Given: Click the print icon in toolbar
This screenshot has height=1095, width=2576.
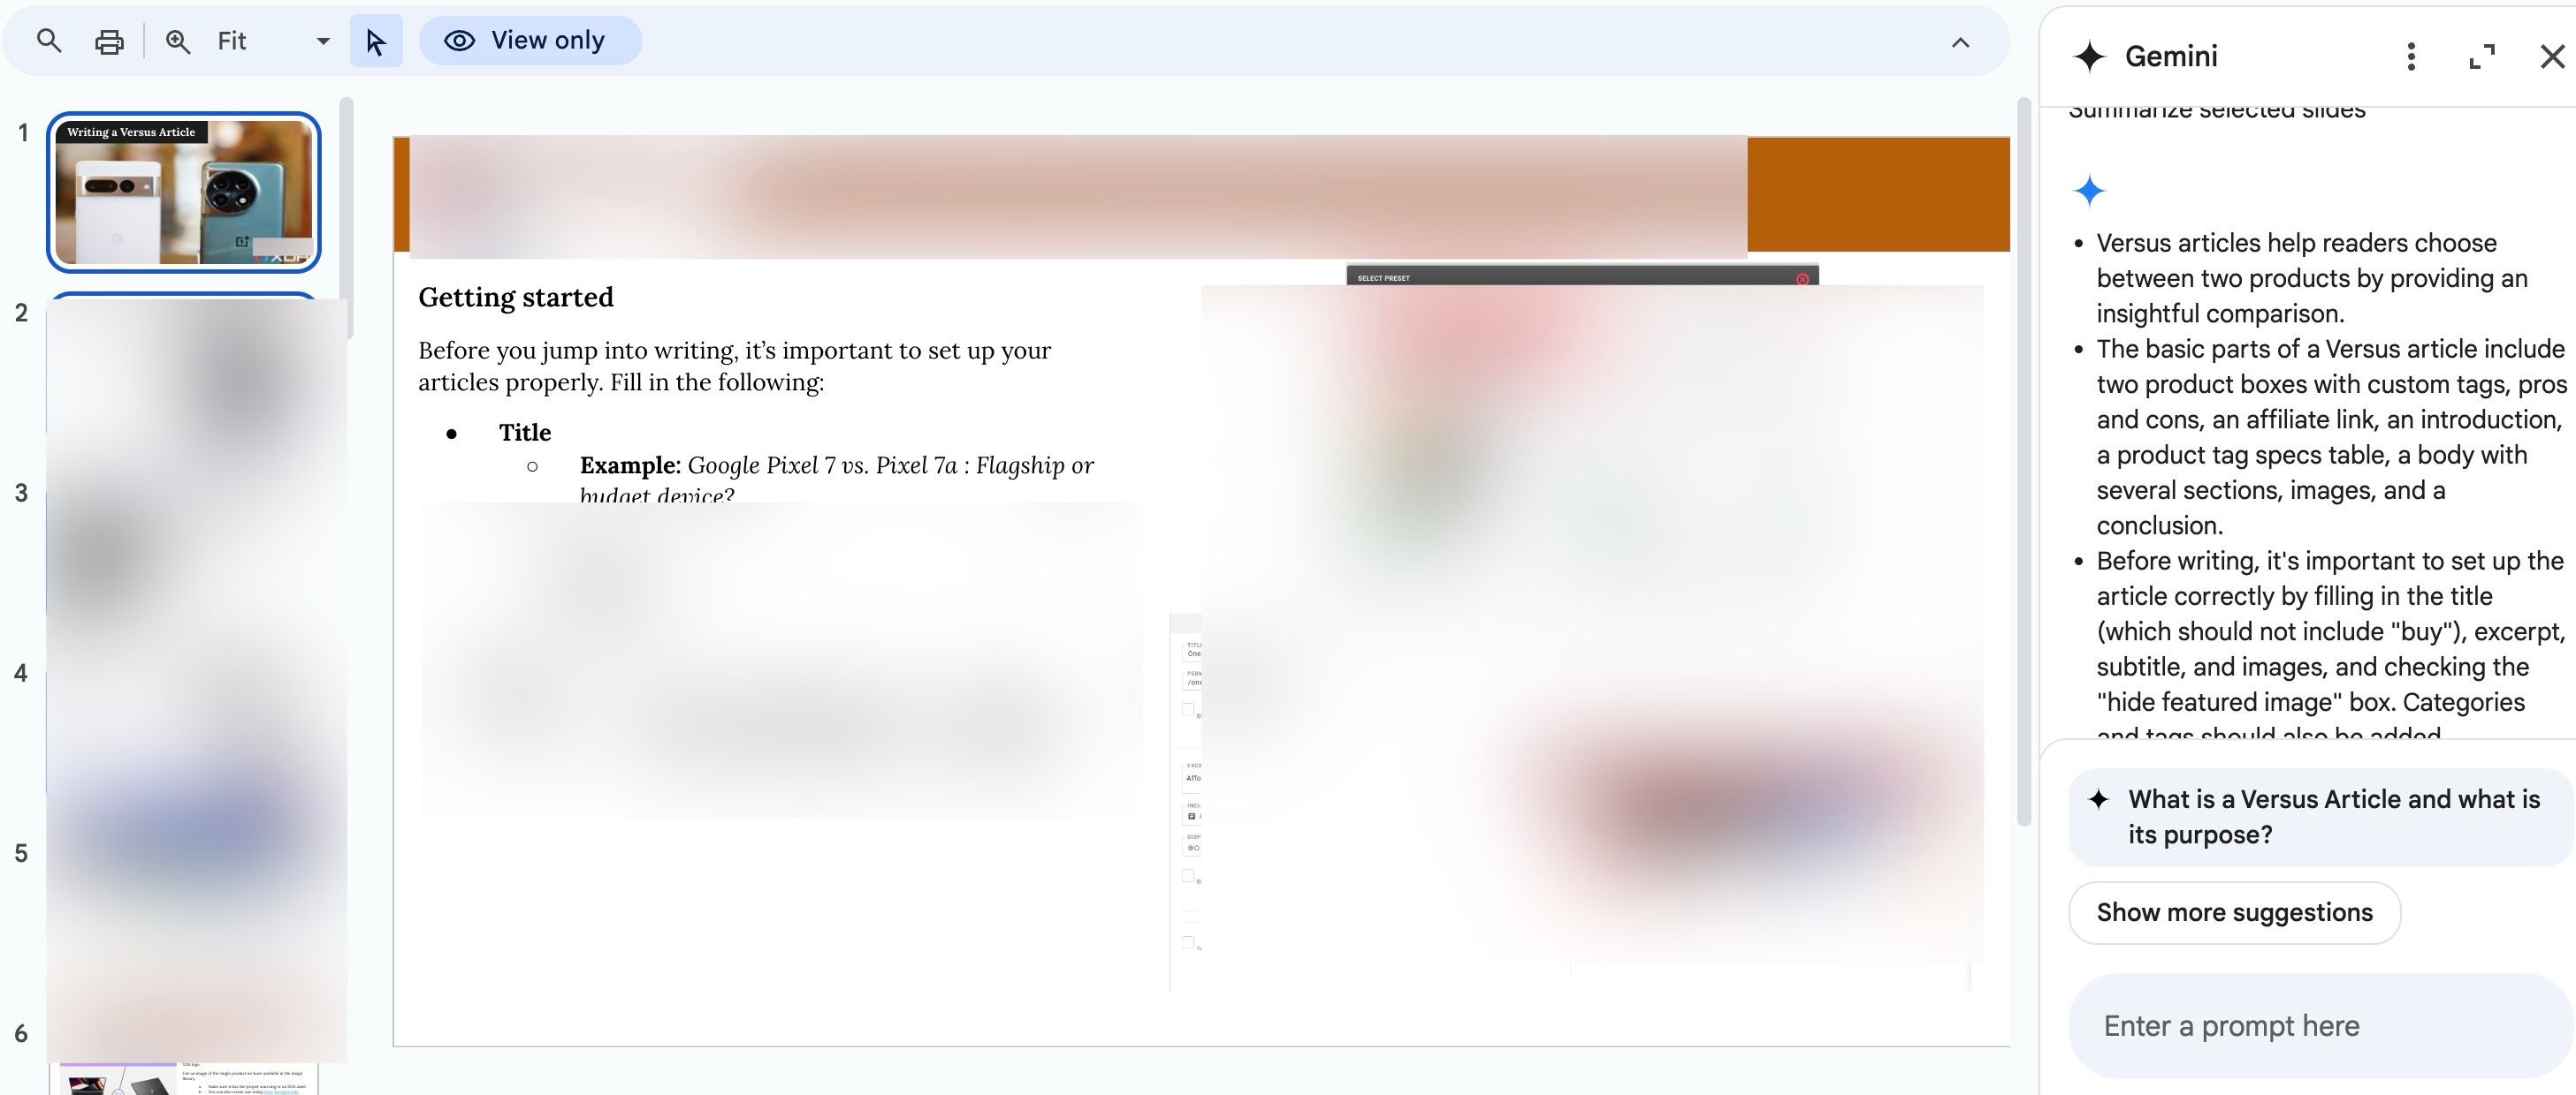Looking at the screenshot, I should click(107, 40).
